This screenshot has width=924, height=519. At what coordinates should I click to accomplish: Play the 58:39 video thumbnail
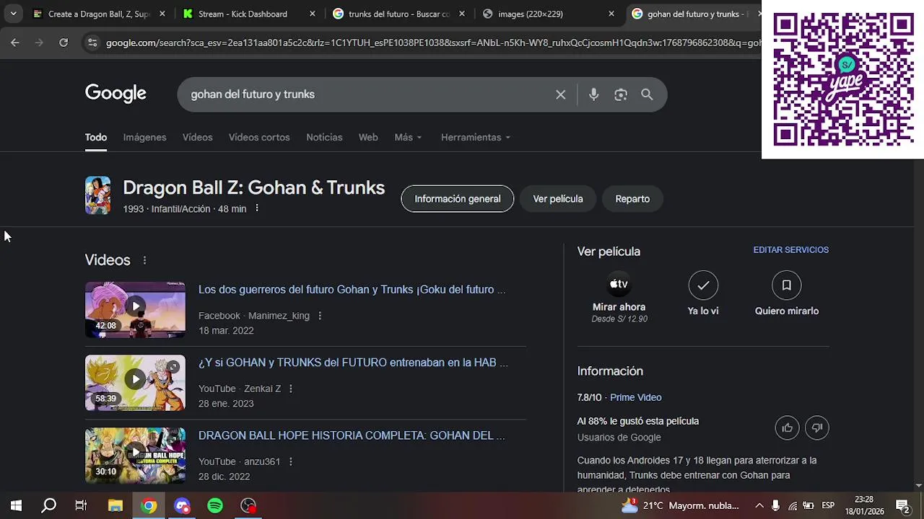pyautogui.click(x=135, y=382)
